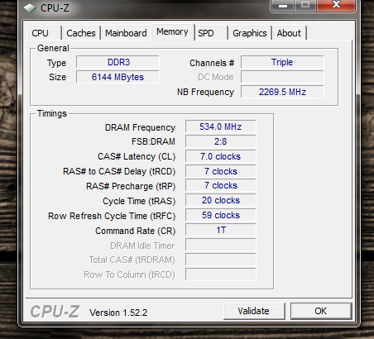Click the 'Type' label
Screen dimensions: 374x339
pos(56,63)
